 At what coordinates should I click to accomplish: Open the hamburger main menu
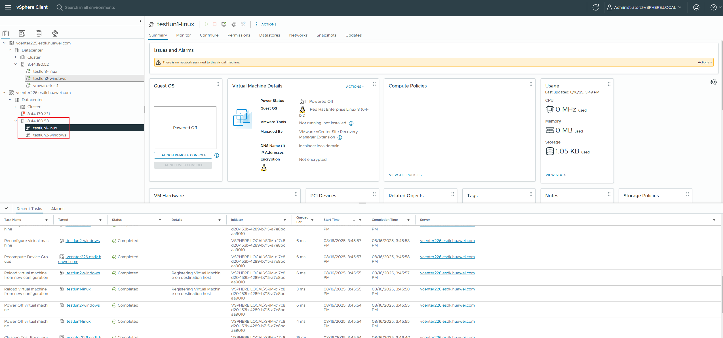[8, 7]
